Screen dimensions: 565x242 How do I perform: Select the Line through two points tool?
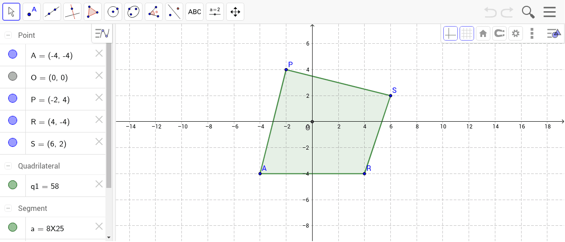click(52, 12)
